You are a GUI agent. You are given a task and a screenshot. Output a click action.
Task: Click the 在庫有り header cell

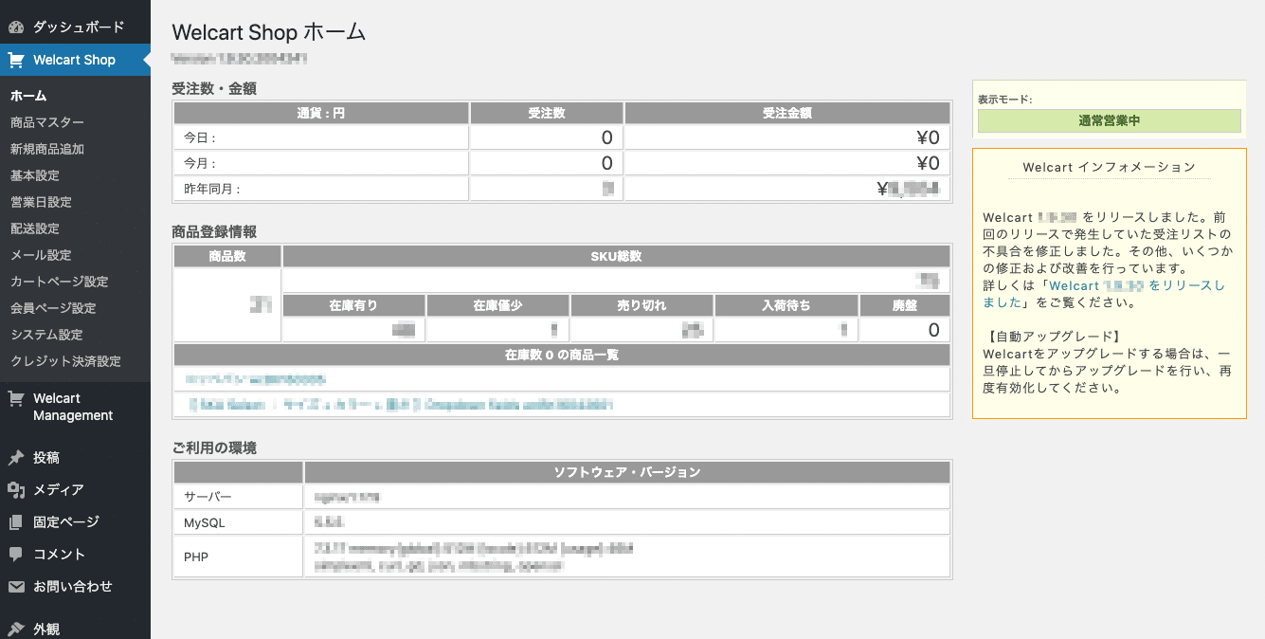[x=353, y=305]
